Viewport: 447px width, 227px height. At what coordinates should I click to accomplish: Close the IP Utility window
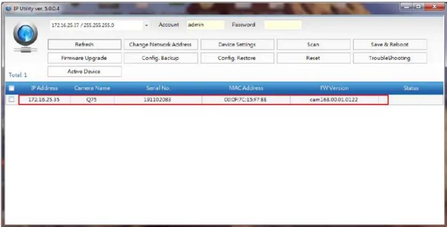pos(435,6)
